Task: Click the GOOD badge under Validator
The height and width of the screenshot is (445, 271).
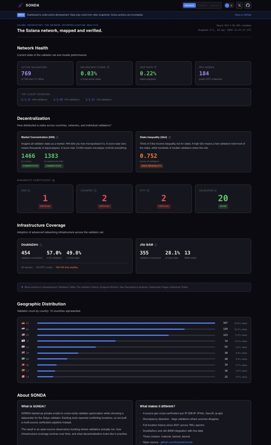Action: coord(223,206)
